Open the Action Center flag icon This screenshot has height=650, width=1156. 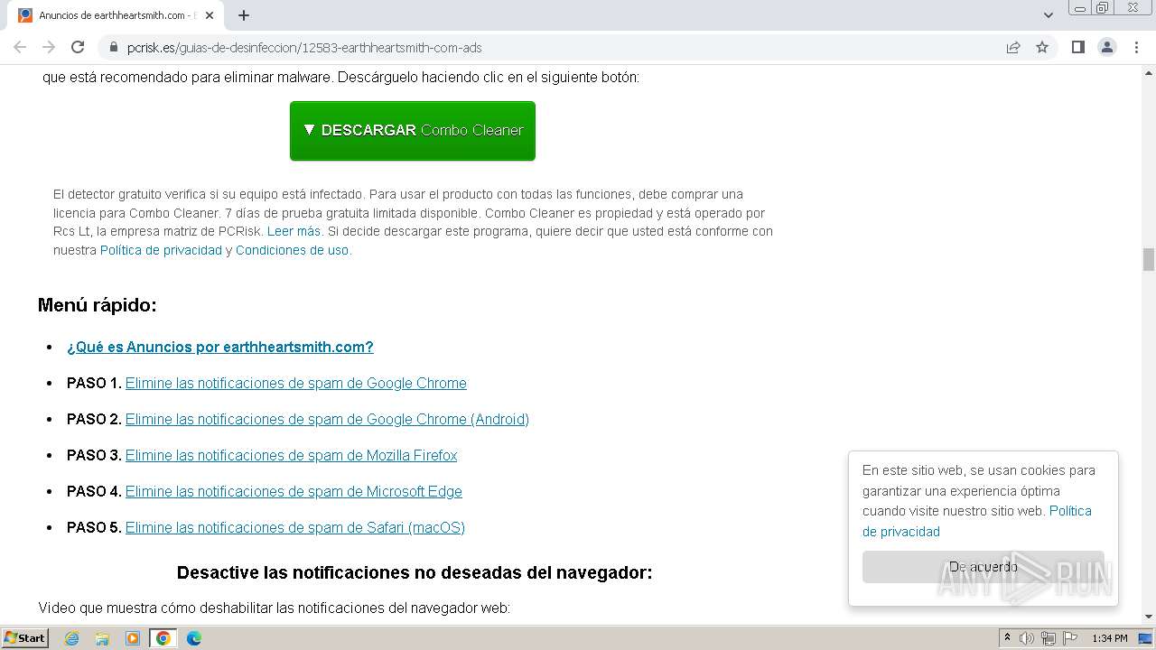pos(1070,638)
